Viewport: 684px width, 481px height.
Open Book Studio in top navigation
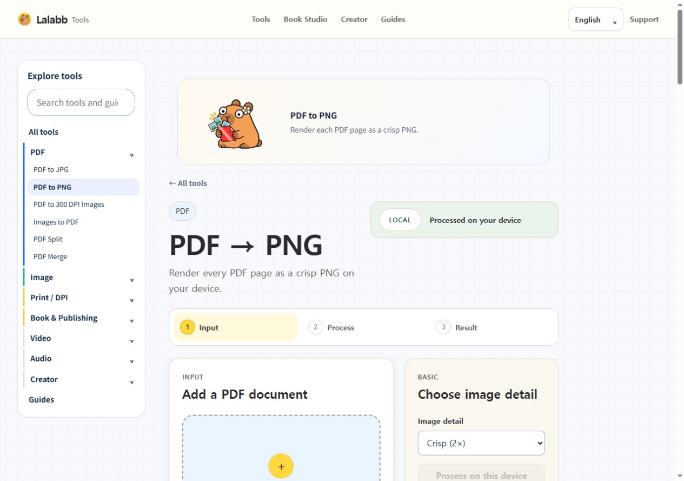306,19
